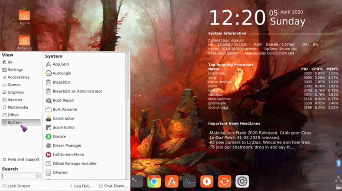Viewport: 342px width, 191px height.
Task: Open the settings gear dock icon
Action: coord(242,181)
